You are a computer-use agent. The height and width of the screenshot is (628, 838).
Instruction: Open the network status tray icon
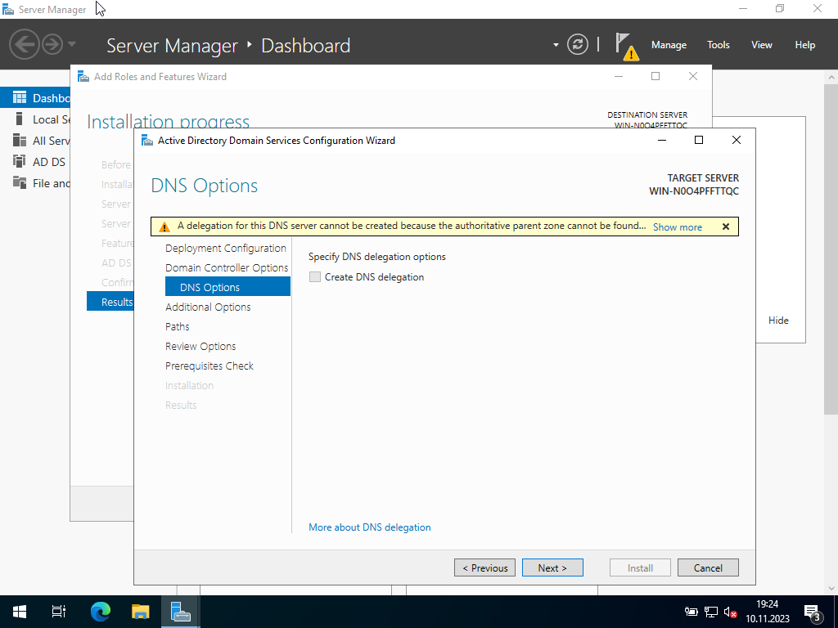[711, 612]
